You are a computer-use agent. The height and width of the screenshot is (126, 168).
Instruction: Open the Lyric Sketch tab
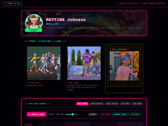(112, 104)
